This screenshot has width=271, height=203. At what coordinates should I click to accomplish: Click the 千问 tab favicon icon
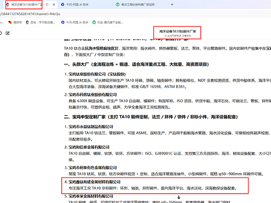tap(63, 5)
